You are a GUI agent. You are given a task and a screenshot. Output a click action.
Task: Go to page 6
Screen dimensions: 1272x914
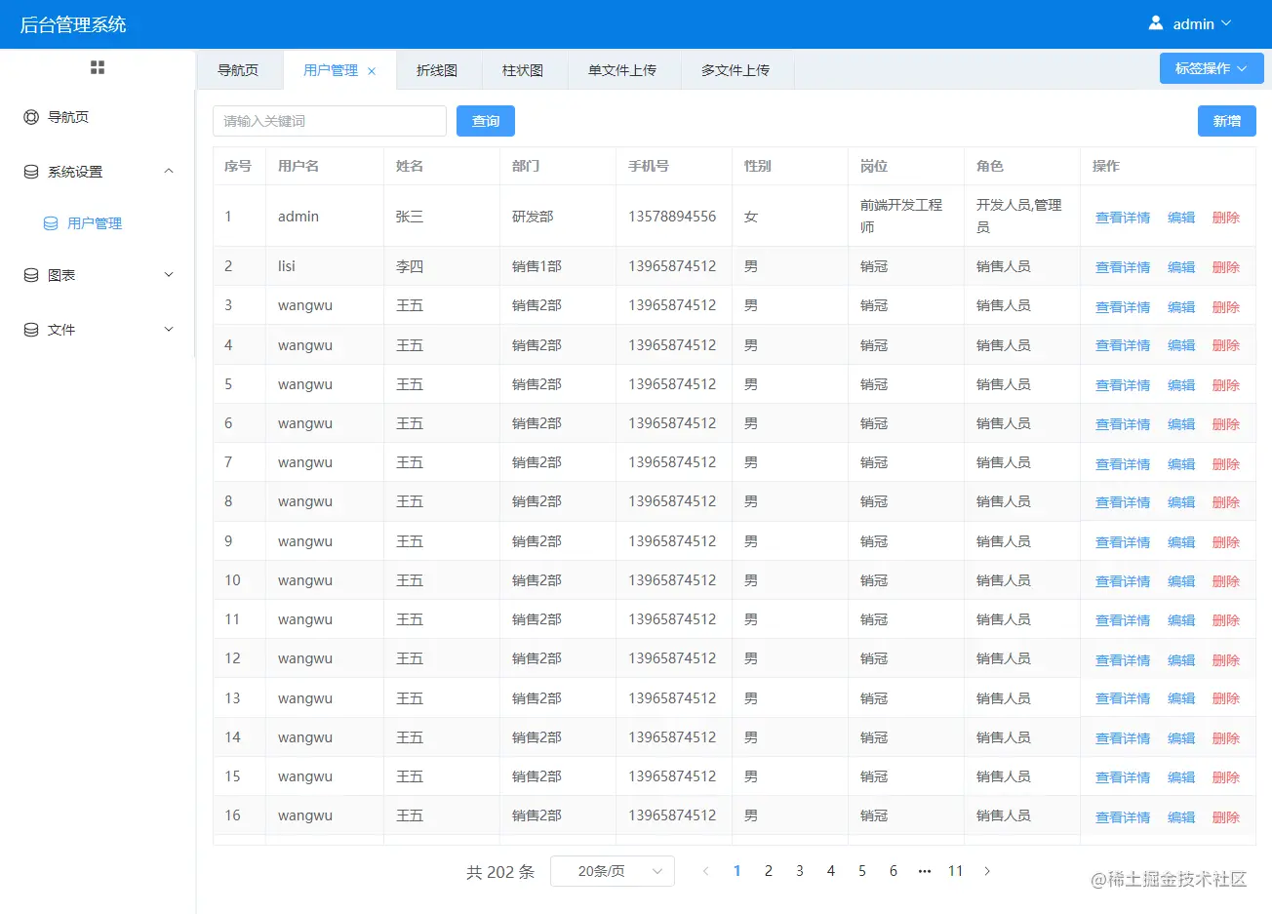[x=894, y=871]
